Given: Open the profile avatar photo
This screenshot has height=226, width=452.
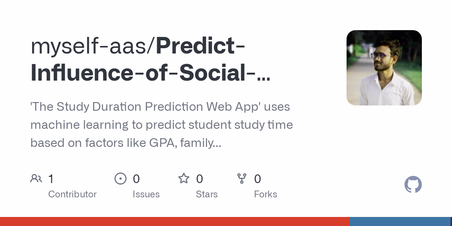Looking at the screenshot, I should click(x=384, y=68).
